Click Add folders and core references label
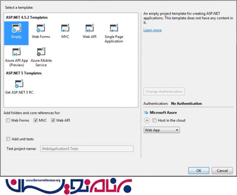The width and height of the screenshot is (237, 195). [32, 113]
